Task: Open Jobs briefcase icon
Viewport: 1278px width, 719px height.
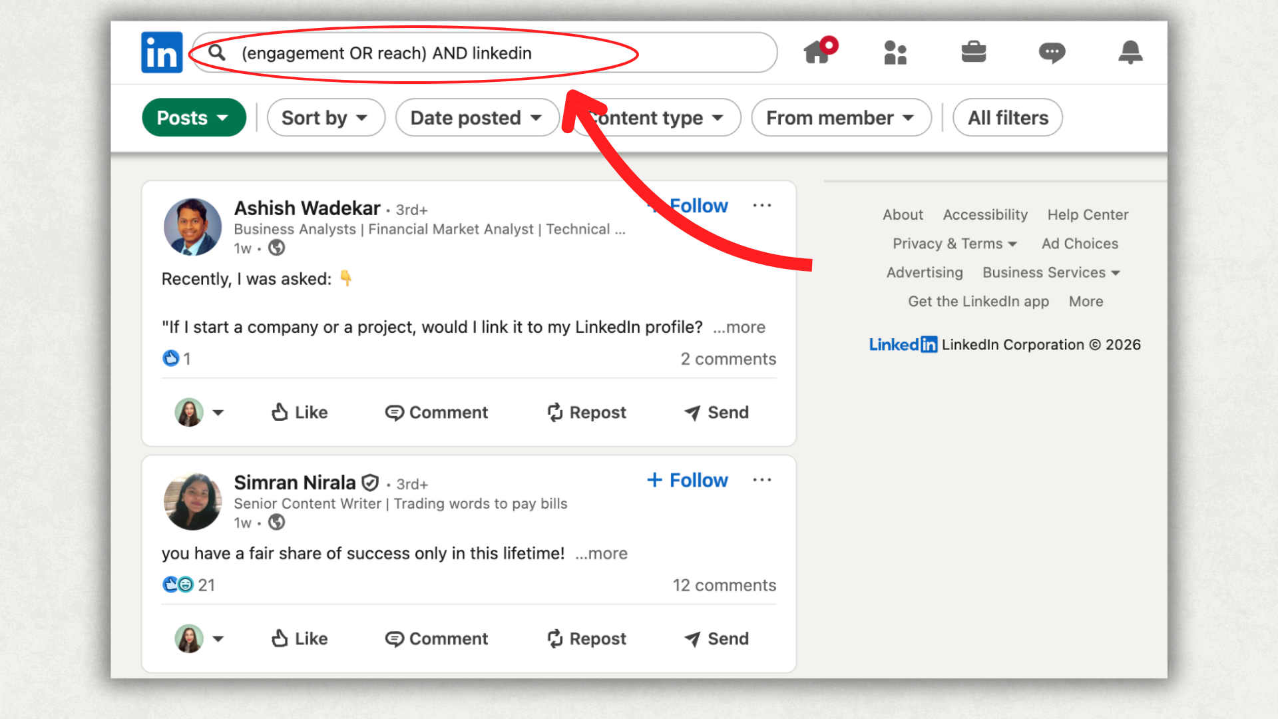Action: 974,52
